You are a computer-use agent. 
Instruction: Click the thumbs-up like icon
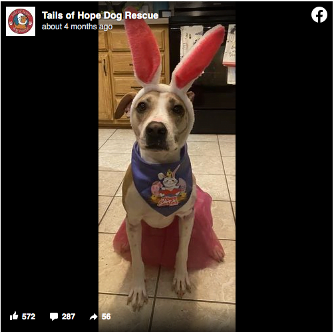click(x=14, y=316)
